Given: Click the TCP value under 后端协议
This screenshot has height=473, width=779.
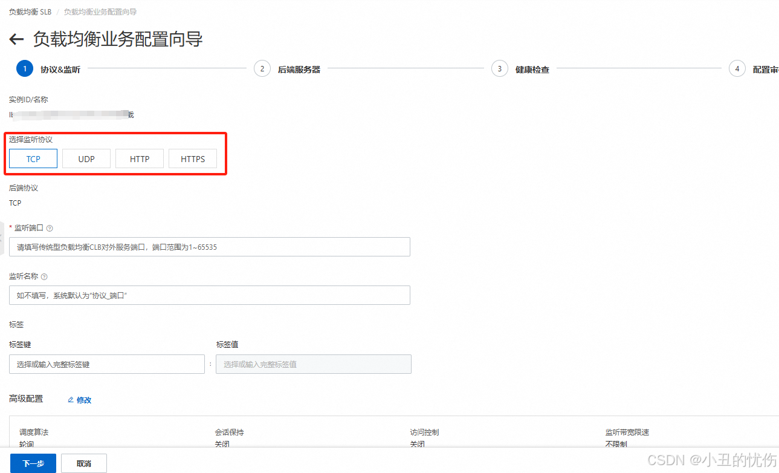Looking at the screenshot, I should click(x=15, y=203).
